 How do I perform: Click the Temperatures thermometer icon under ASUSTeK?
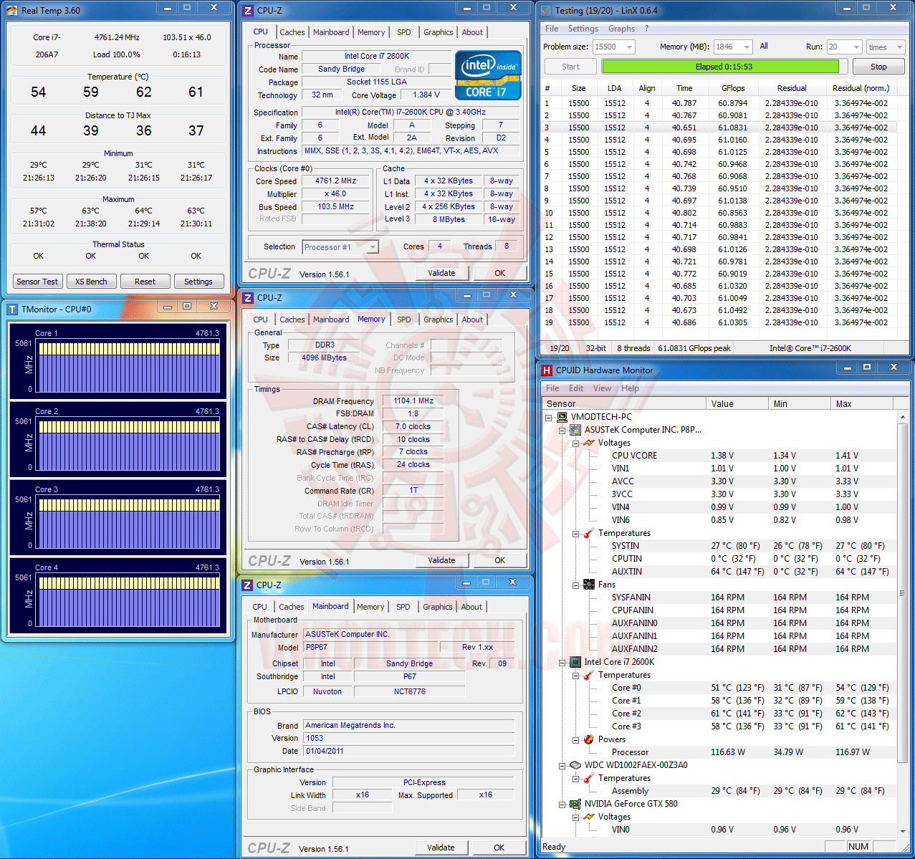pyautogui.click(x=589, y=533)
